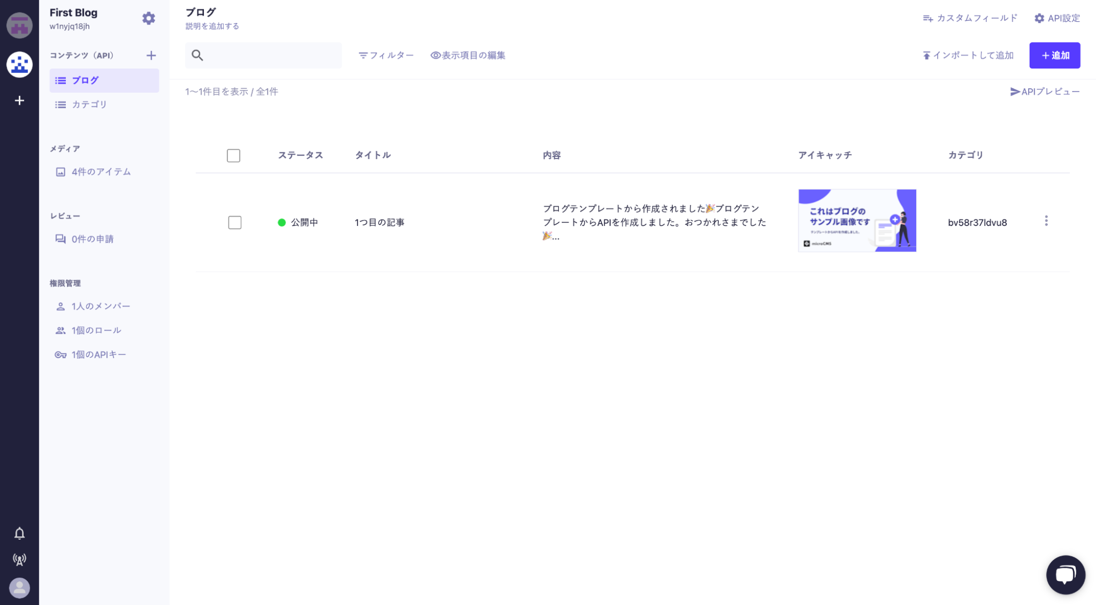Viewport: 1096px width, 605px height.
Task: Open the user account avatar icon
Action: coord(19,588)
